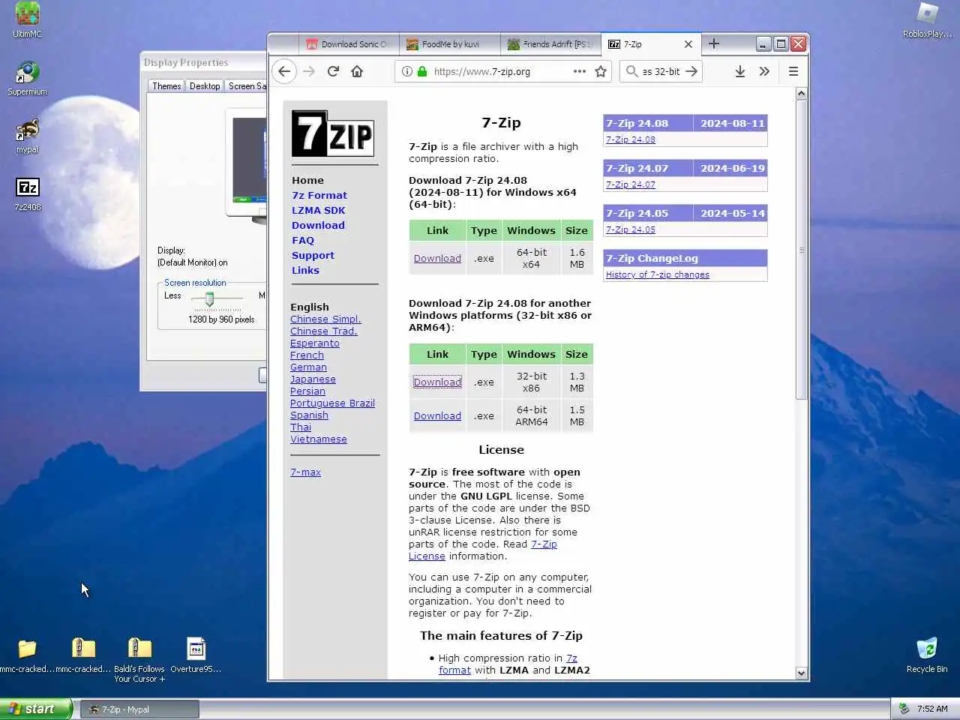Click the page scrollbar up arrow
960x720 pixels.
pyautogui.click(x=801, y=94)
